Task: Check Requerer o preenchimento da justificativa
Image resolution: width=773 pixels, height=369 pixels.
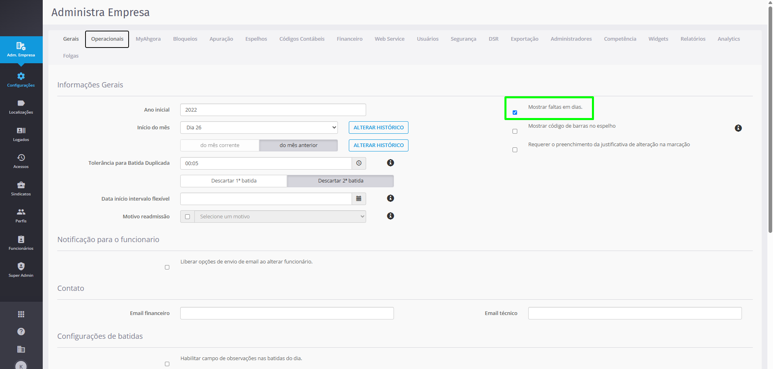Action: coord(515,150)
